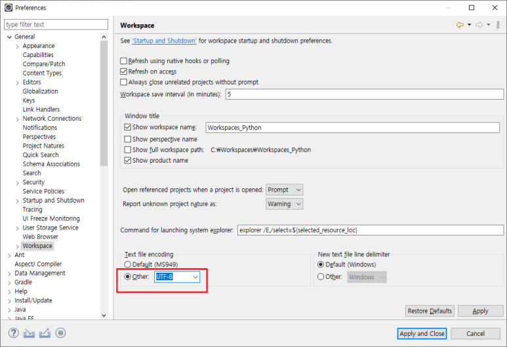The height and width of the screenshot is (347, 507).
Task: Open the Prompt referenced projects dropdown
Action: coord(284,190)
